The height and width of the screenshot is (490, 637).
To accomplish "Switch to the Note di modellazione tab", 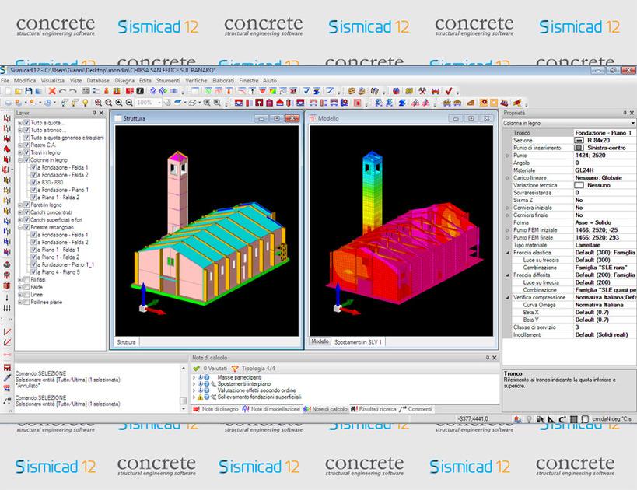I will [x=275, y=408].
